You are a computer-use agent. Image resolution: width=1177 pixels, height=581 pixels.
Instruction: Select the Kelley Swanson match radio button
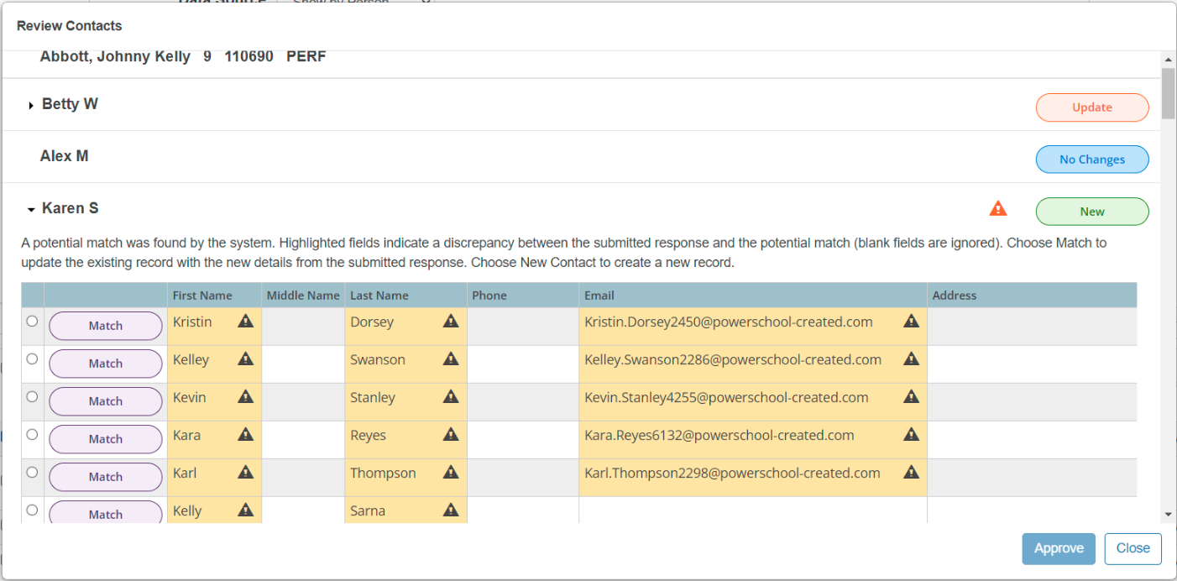tap(30, 358)
